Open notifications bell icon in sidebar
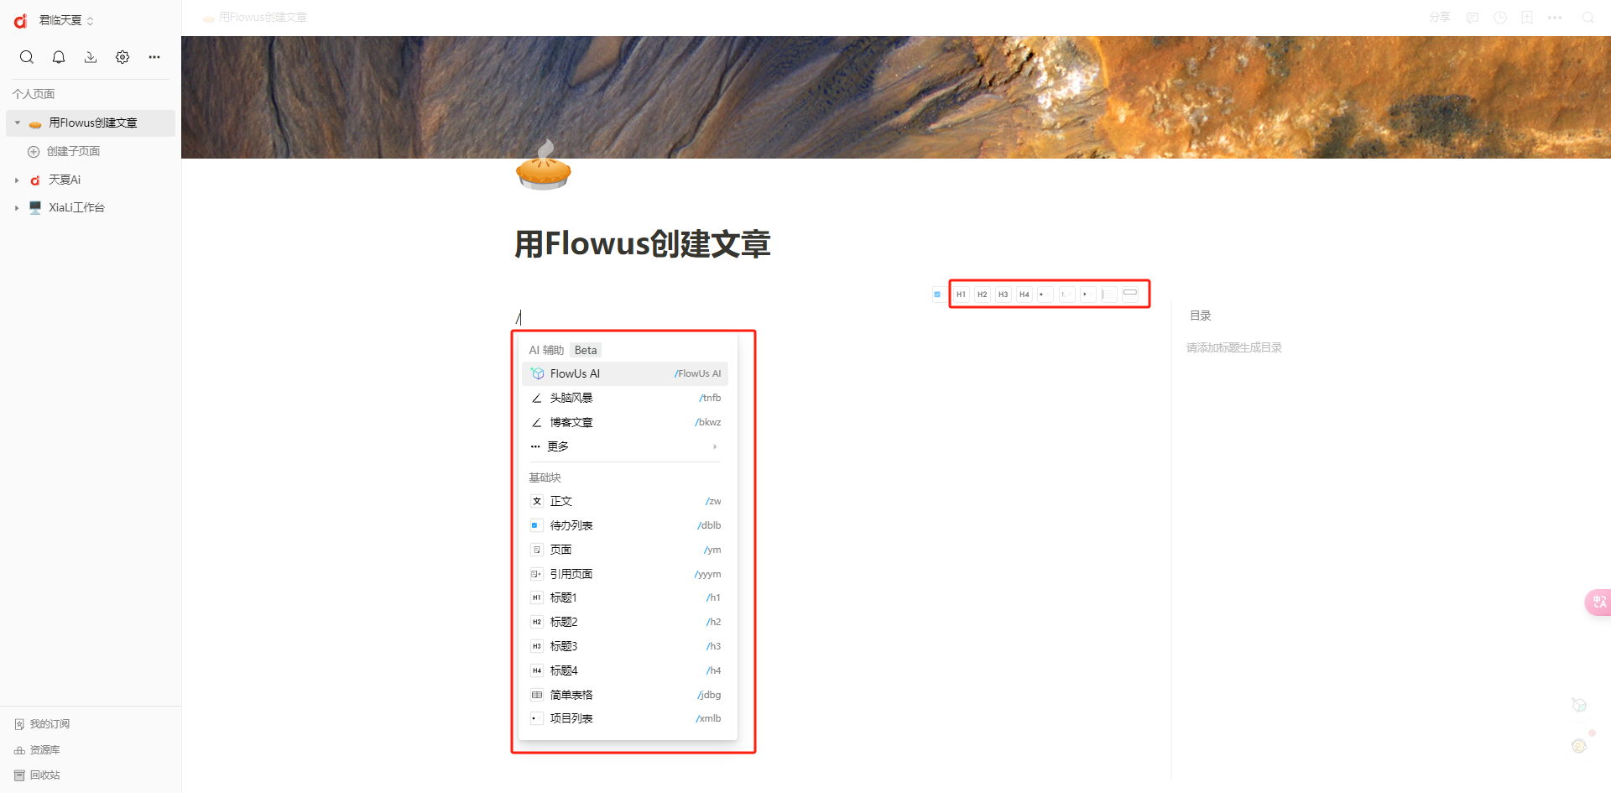Image resolution: width=1611 pixels, height=793 pixels. pos(59,57)
